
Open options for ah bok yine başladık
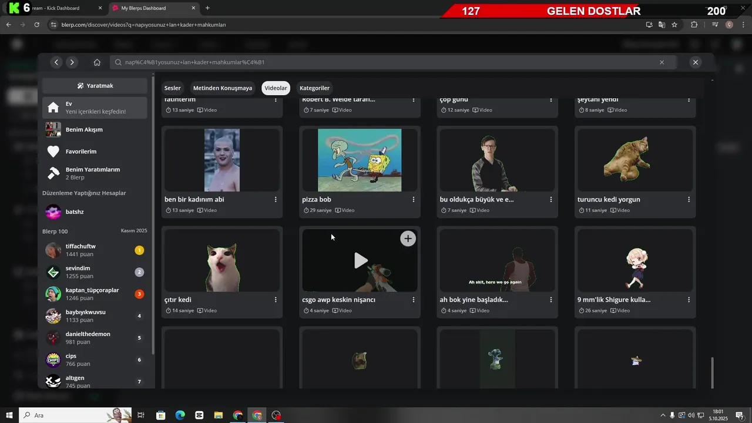551,300
